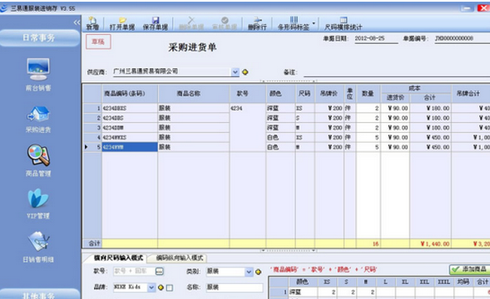Click the 合计 totals row label
This screenshot has height=299, width=490.
(92, 243)
